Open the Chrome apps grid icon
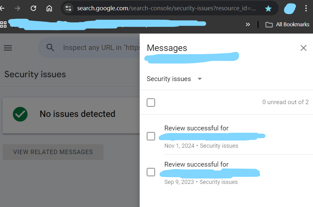This screenshot has height=207, width=313. click(x=4, y=24)
